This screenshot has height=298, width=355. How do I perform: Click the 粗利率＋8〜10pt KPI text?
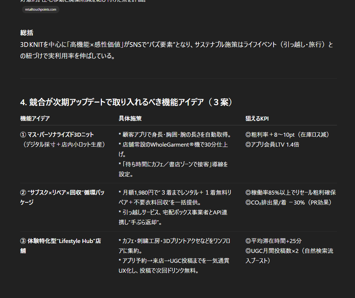tap(288, 135)
